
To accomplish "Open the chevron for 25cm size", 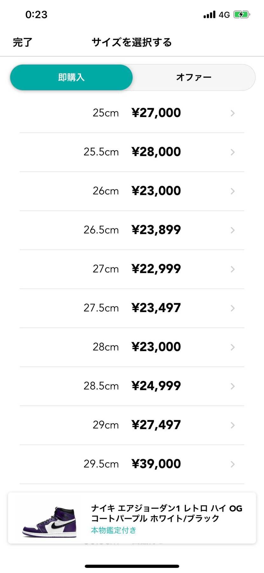I will [x=233, y=113].
